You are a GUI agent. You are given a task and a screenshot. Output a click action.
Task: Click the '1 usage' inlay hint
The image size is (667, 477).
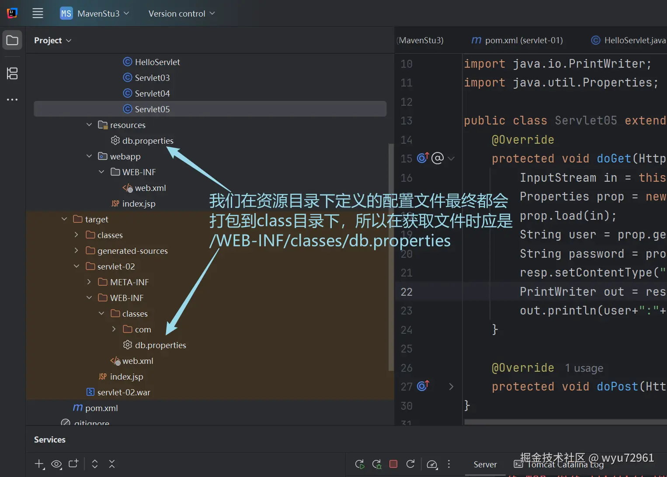(x=584, y=368)
